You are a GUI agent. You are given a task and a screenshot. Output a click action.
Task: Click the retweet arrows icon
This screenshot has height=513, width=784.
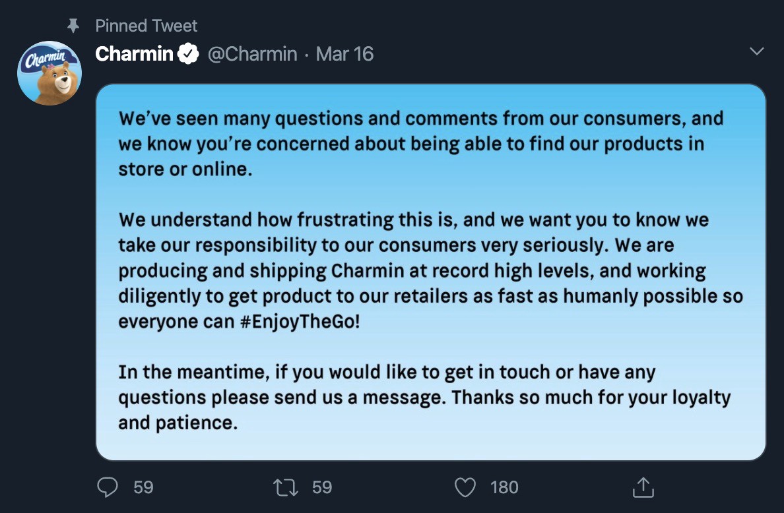[285, 487]
